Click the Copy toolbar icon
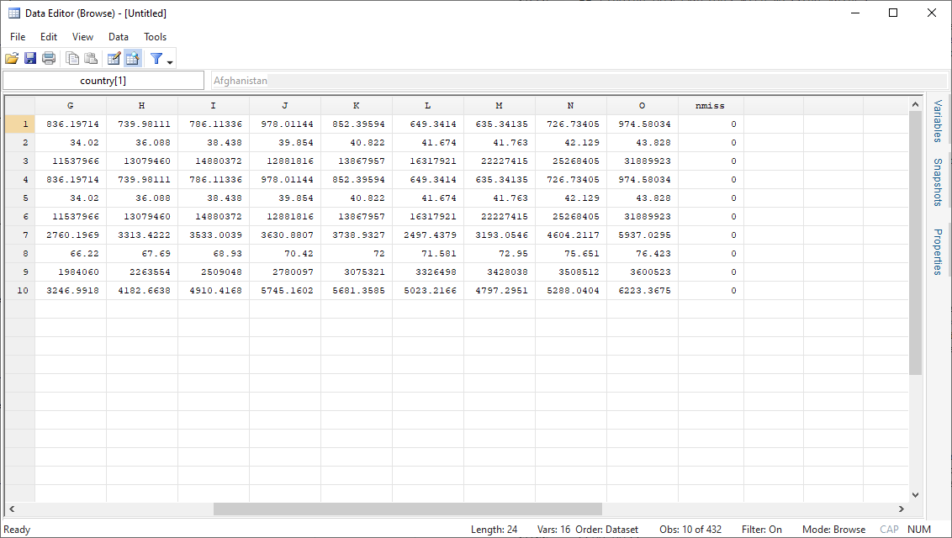952x538 pixels. pos(72,58)
